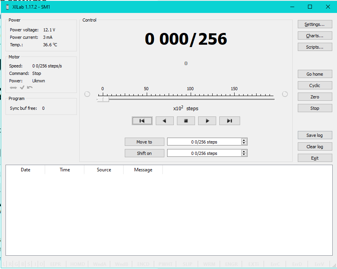Start Cyclic motion mode
337x269 pixels.
point(315,85)
